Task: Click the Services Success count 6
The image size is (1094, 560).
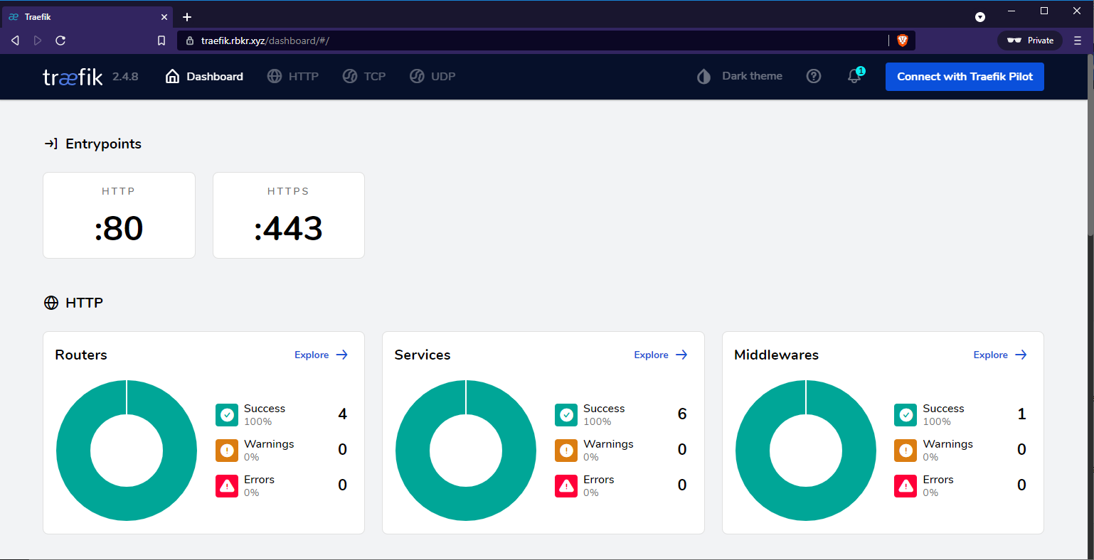Action: (682, 414)
